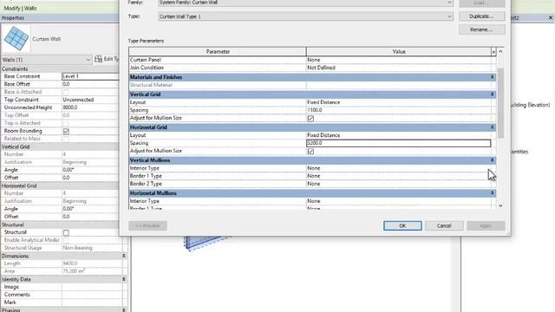
Task: Toggle the Structural checkbox
Action: pyautogui.click(x=66, y=233)
